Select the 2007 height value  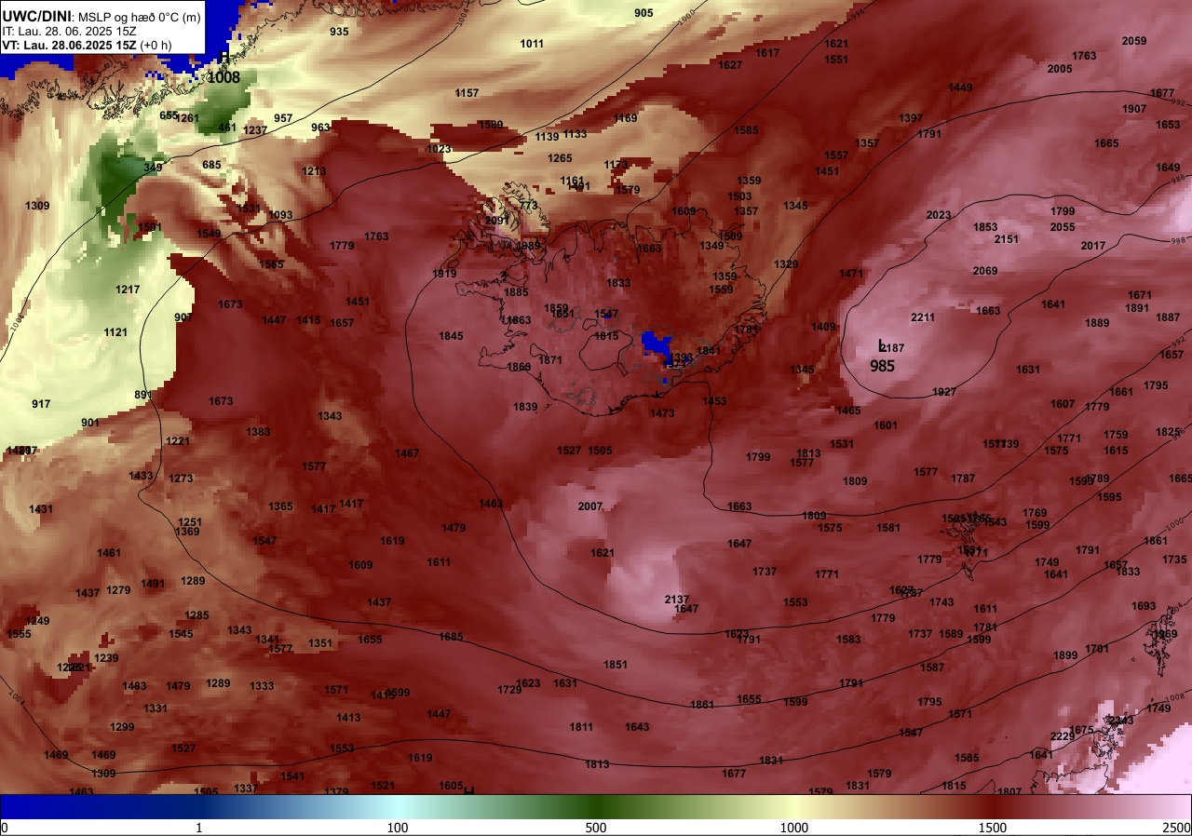pyautogui.click(x=590, y=506)
